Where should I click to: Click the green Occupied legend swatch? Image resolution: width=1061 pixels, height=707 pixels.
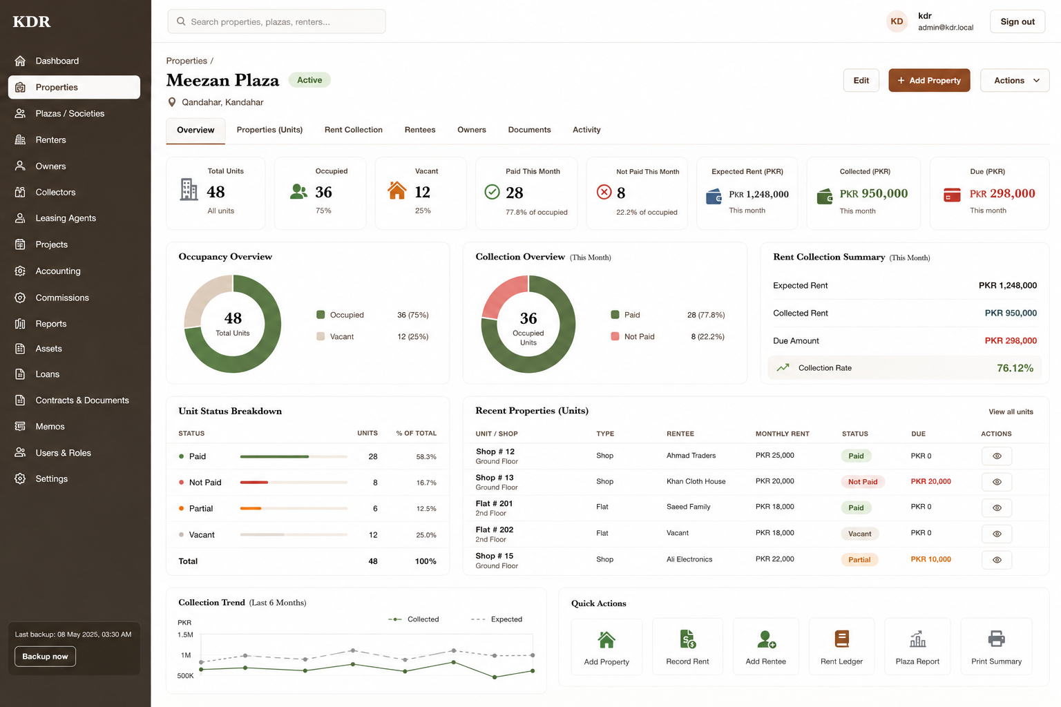tap(321, 315)
